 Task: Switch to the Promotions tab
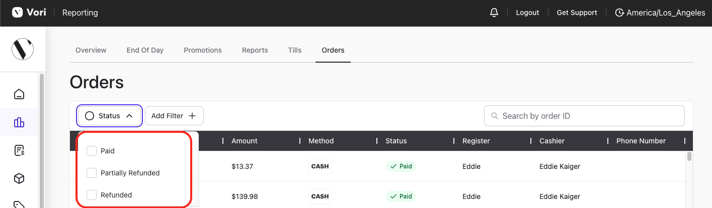click(x=203, y=50)
